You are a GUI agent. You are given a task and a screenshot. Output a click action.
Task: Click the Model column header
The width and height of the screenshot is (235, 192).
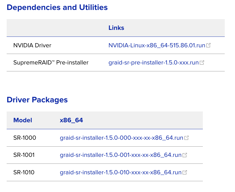coord(23,120)
